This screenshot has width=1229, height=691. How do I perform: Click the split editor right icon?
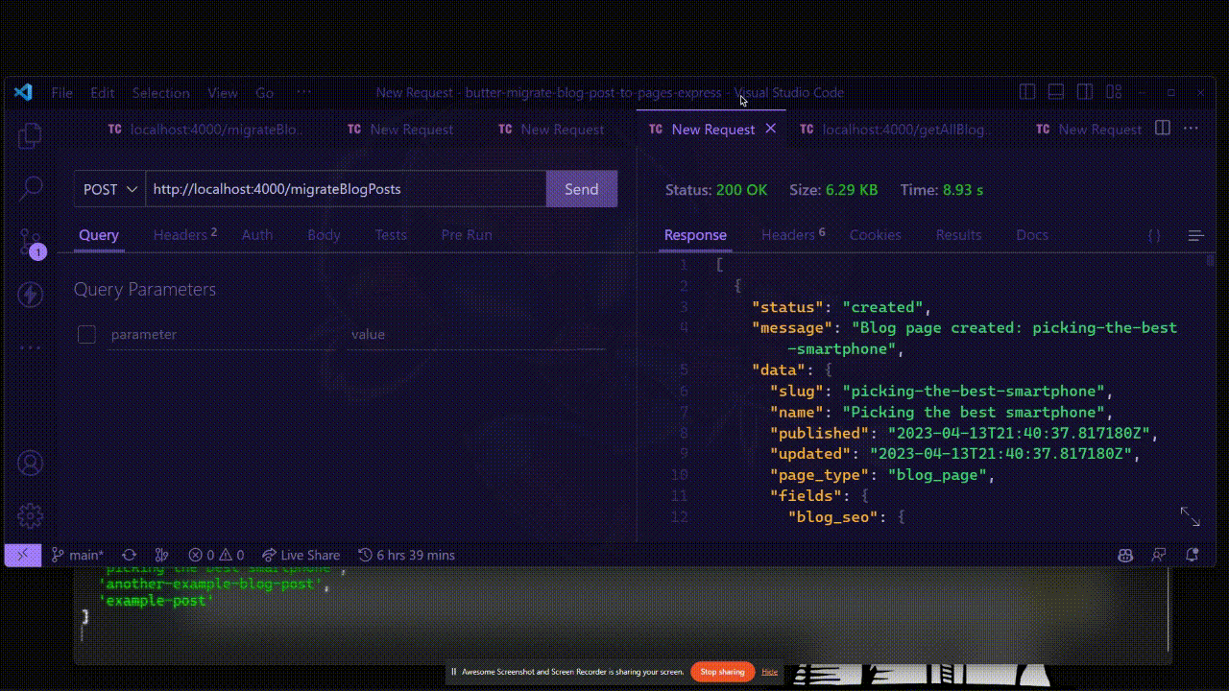pyautogui.click(x=1162, y=129)
